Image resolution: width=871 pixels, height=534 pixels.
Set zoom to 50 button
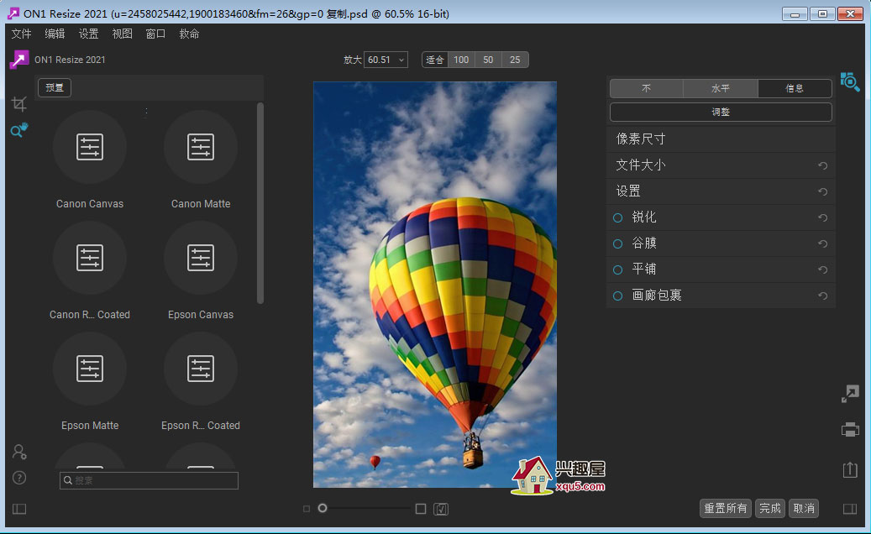[488, 60]
